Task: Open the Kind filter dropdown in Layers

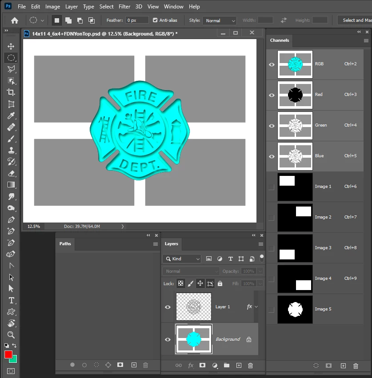Action: coord(182,259)
